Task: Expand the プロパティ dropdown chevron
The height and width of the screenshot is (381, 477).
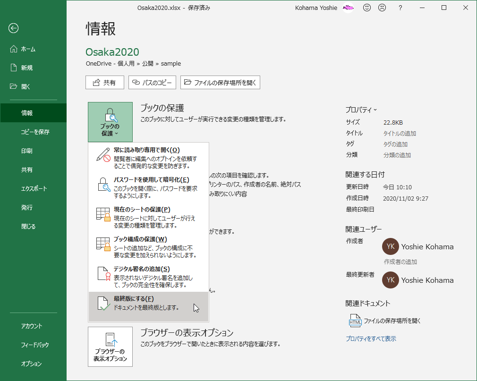Action: pos(375,110)
